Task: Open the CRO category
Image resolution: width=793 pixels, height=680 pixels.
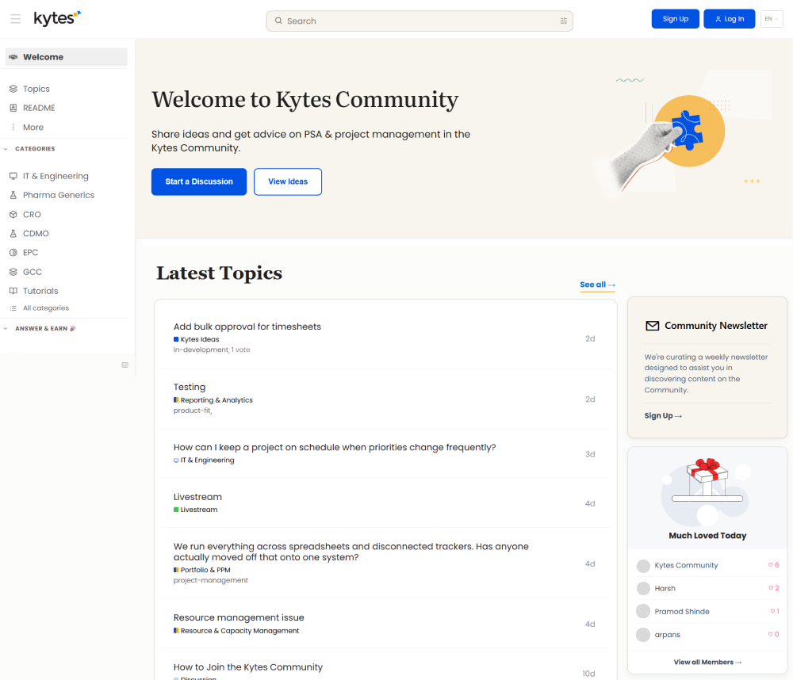Action: (x=32, y=214)
